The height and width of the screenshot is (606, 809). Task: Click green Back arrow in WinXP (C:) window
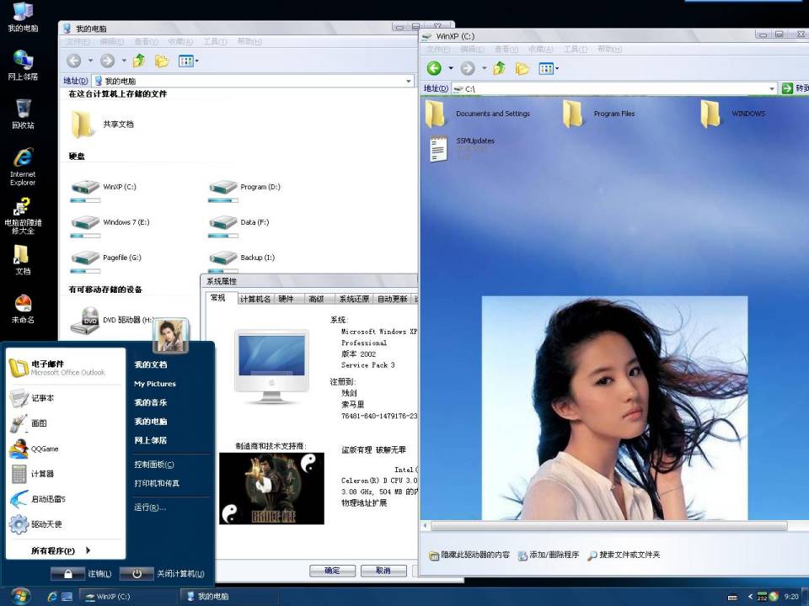pyautogui.click(x=434, y=68)
